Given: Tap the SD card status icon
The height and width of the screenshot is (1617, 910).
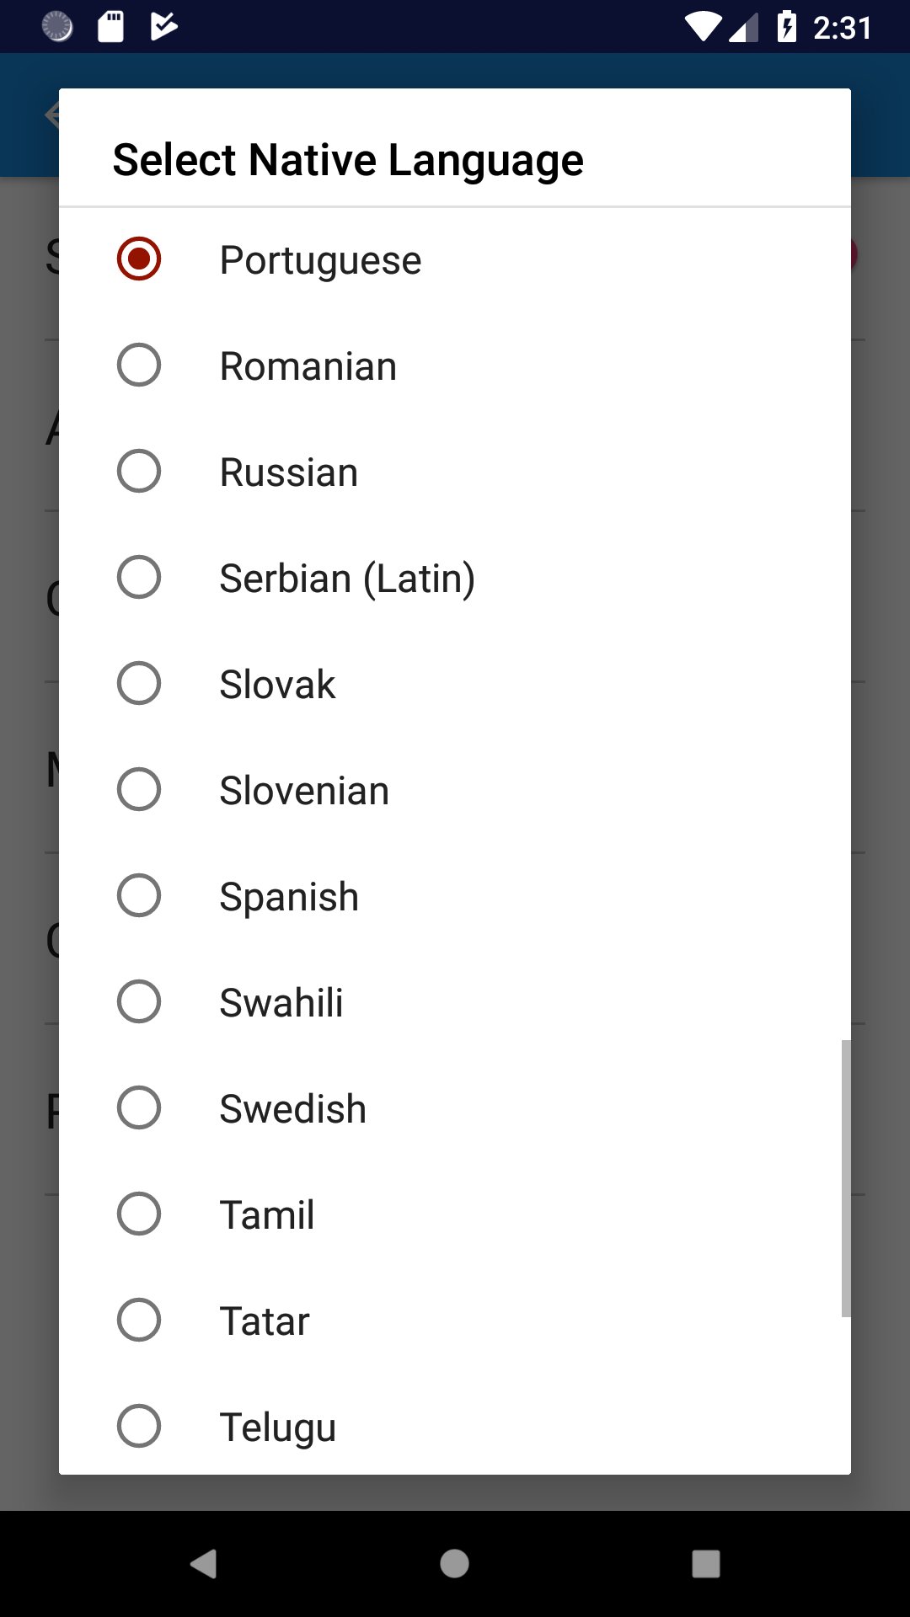Looking at the screenshot, I should tap(110, 27).
